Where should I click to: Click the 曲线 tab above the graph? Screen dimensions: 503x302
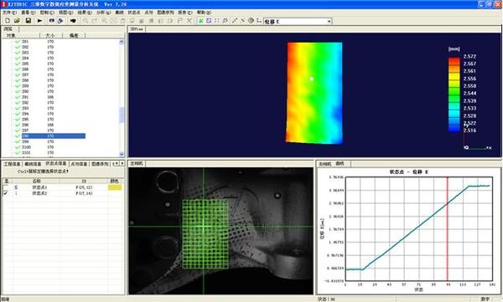[340, 164]
